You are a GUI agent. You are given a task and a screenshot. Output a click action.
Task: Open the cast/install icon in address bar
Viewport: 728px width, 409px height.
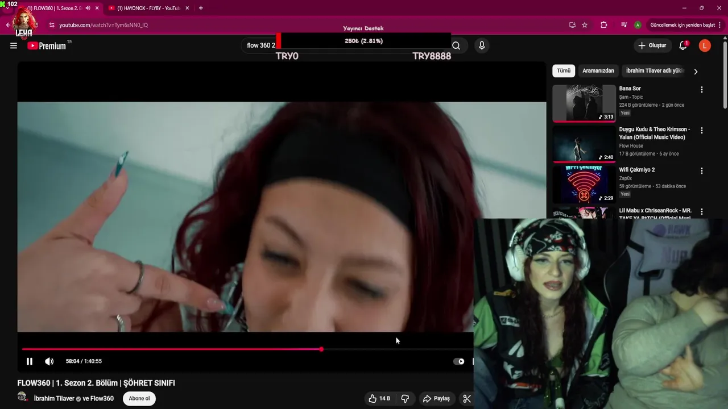pyautogui.click(x=572, y=25)
